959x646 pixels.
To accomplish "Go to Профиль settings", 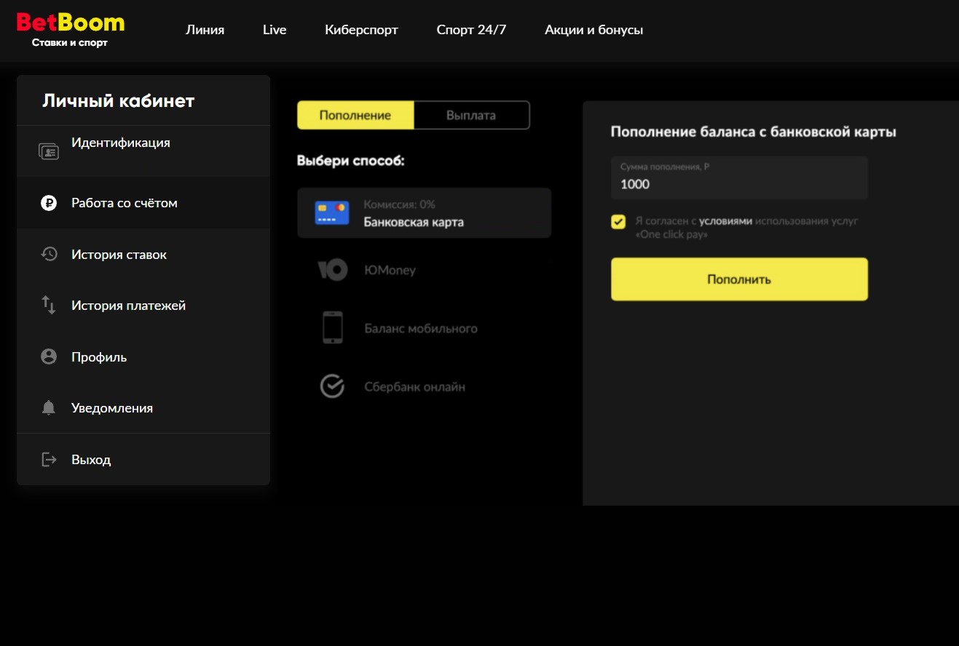I will point(143,356).
